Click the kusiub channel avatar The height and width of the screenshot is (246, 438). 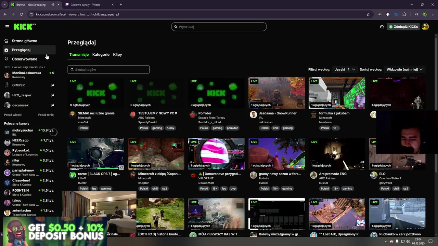313,175
